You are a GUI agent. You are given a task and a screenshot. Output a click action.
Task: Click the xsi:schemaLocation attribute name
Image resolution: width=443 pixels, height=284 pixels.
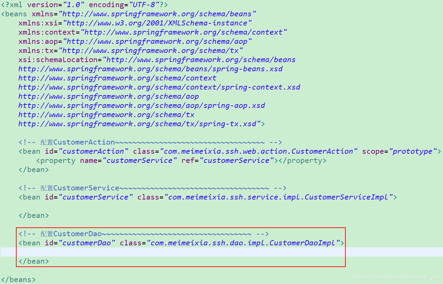pos(58,60)
